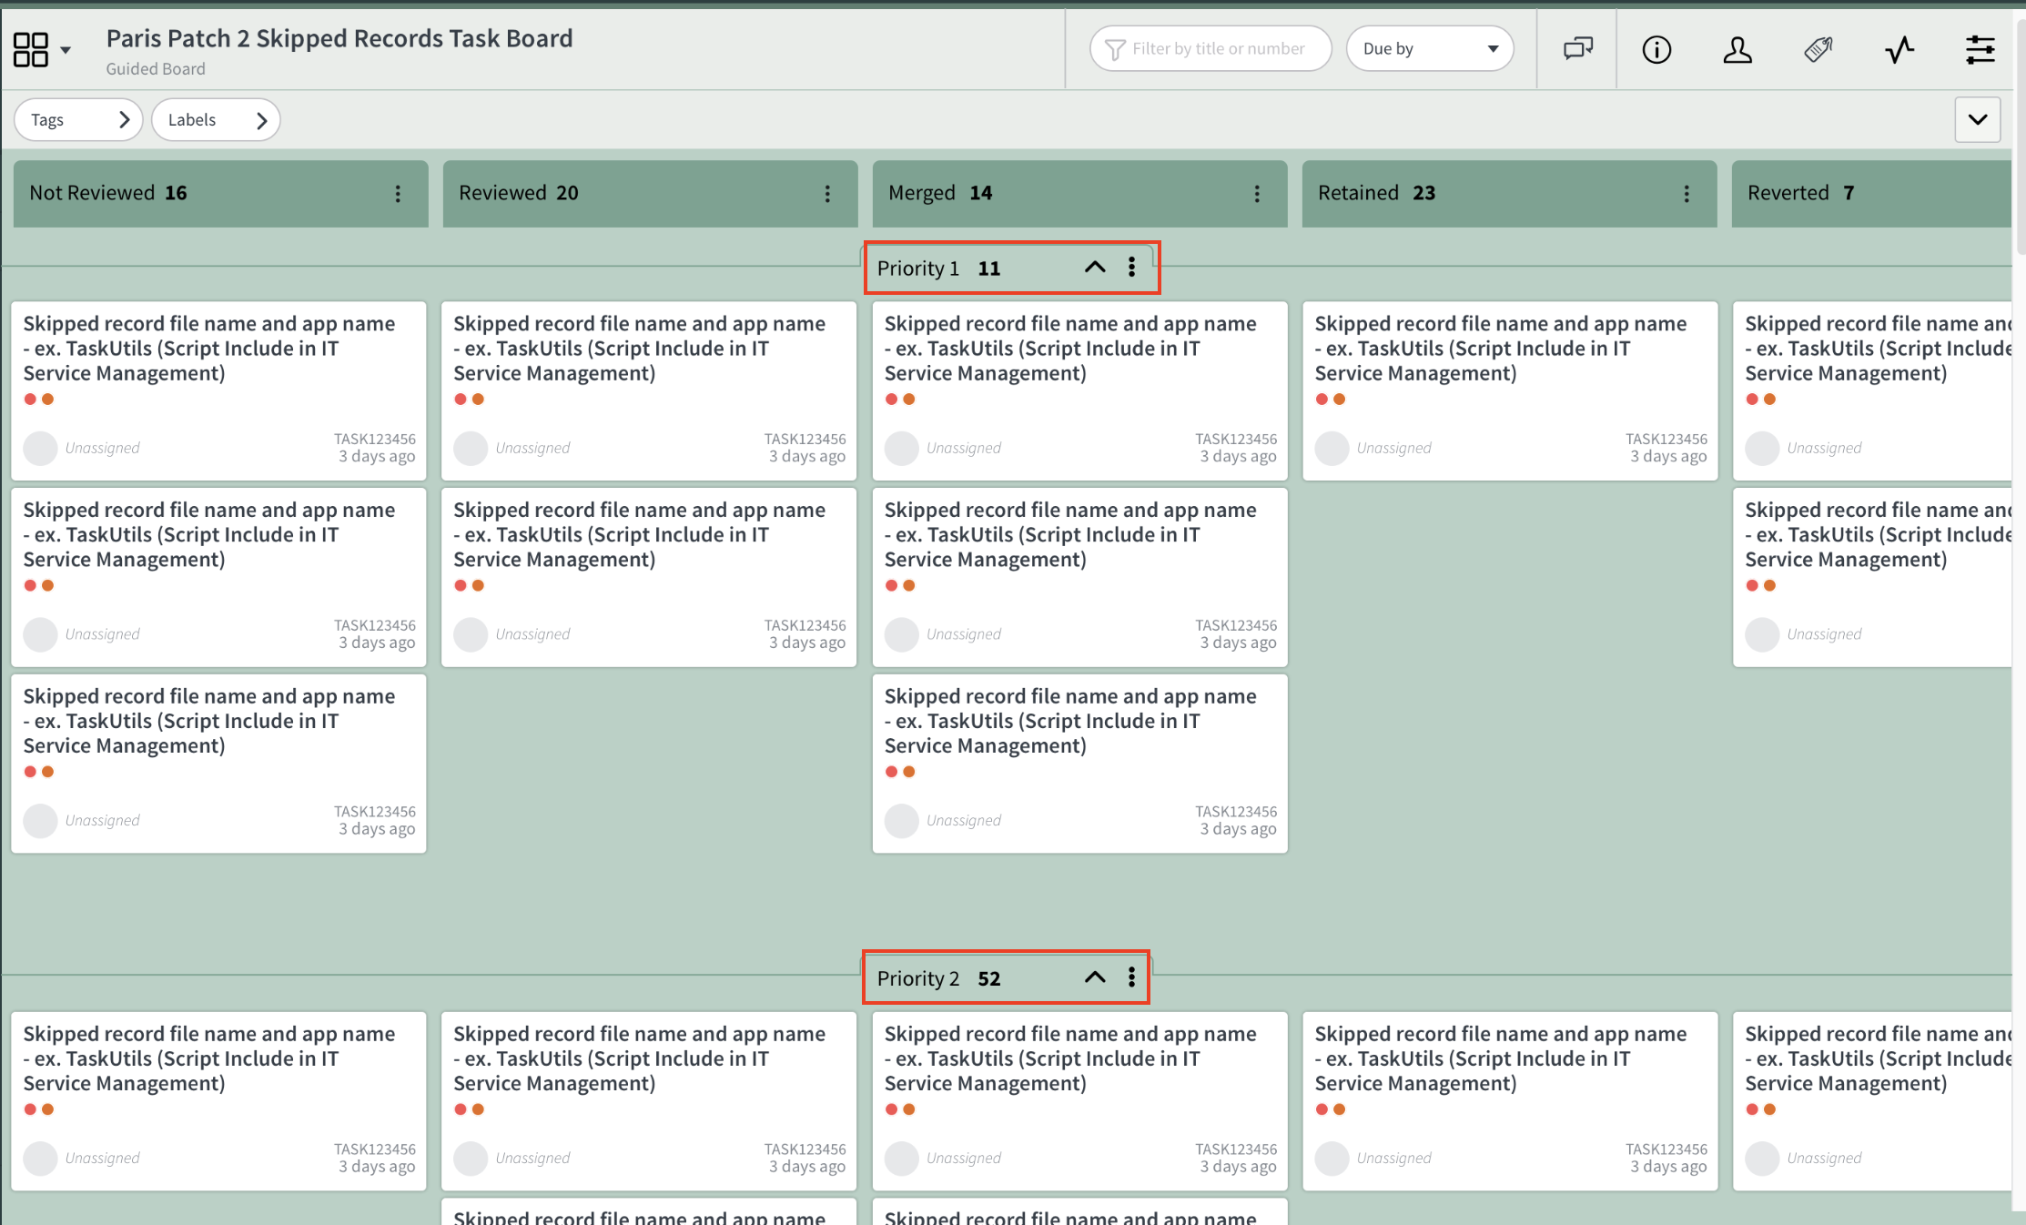Open the board members icon
Screen dimensions: 2026x1225
tap(1737, 49)
